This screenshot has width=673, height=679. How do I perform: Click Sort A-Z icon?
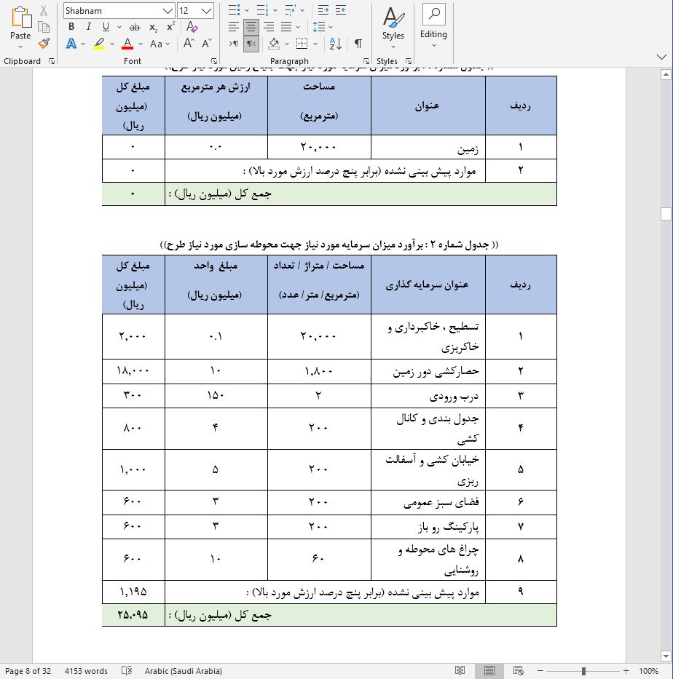336,44
